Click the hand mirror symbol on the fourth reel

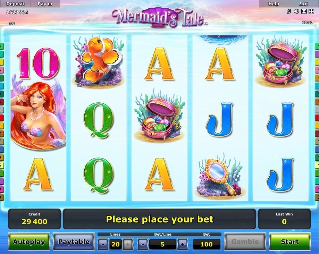220,177
